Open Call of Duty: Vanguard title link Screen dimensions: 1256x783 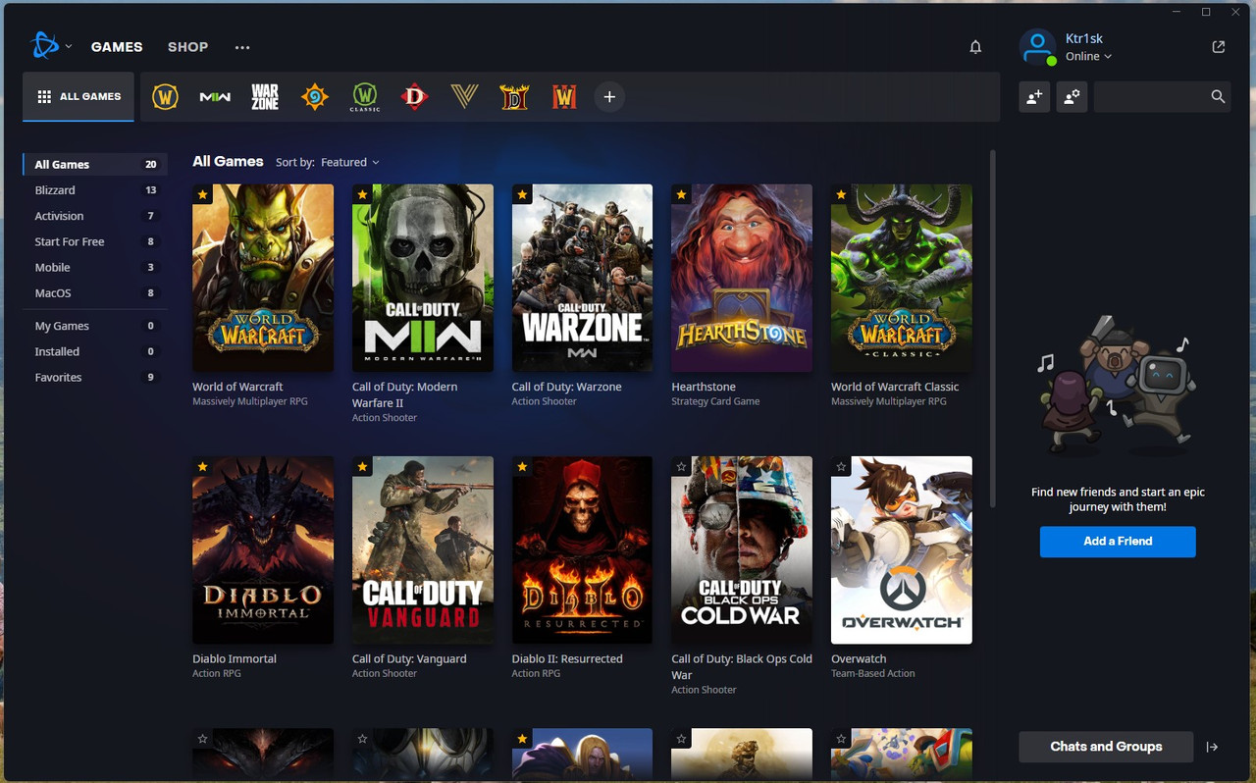pos(409,658)
